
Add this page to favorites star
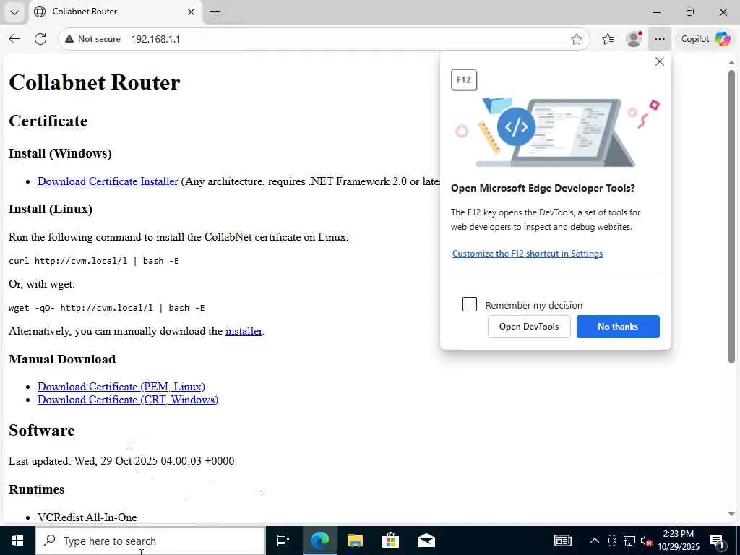point(576,39)
